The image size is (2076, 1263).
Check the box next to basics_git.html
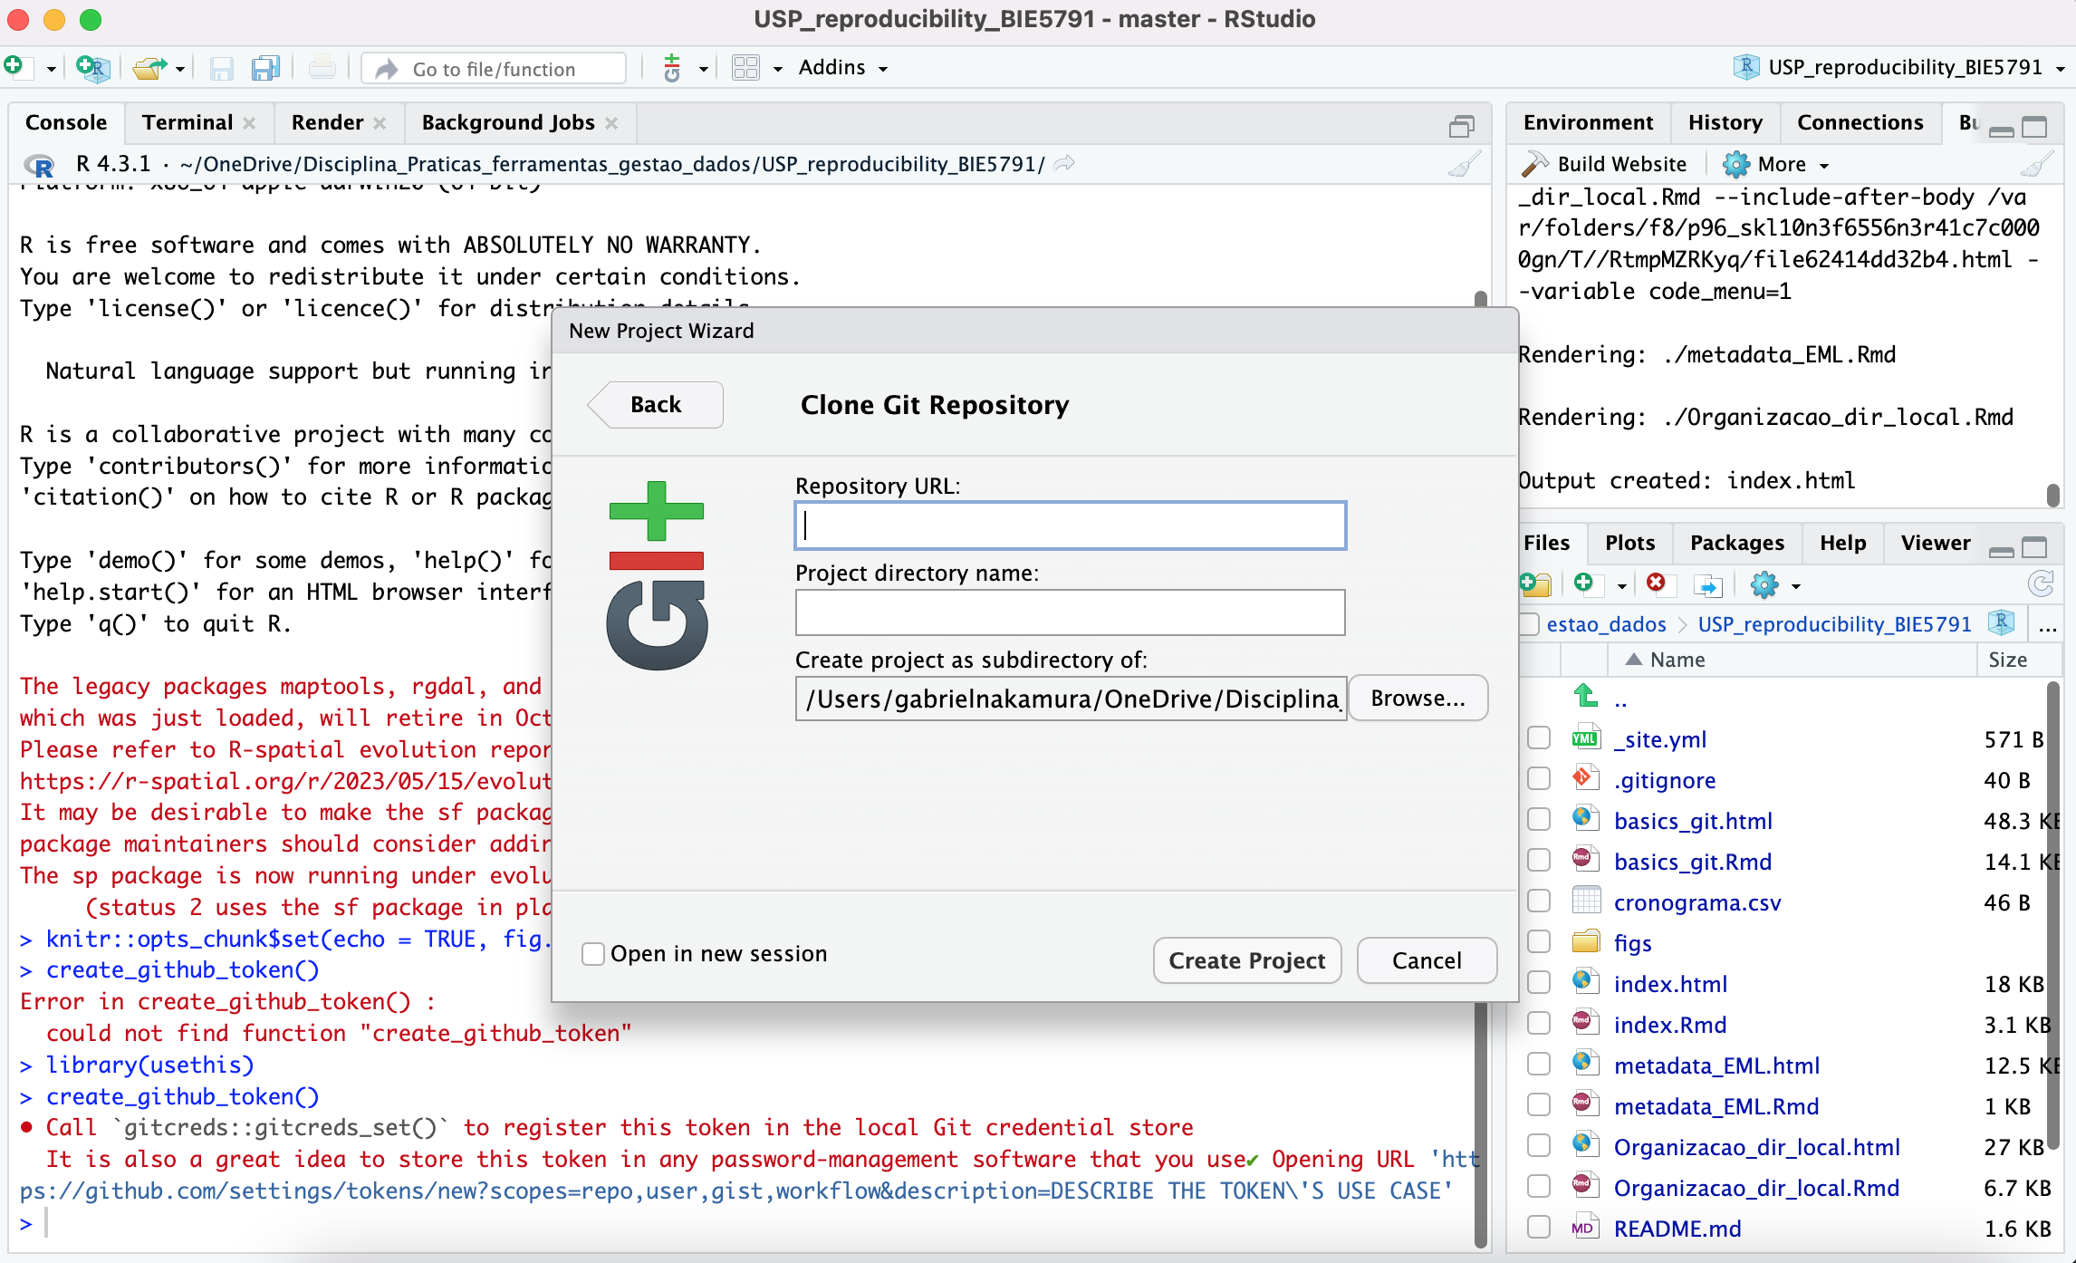pyautogui.click(x=1538, y=820)
